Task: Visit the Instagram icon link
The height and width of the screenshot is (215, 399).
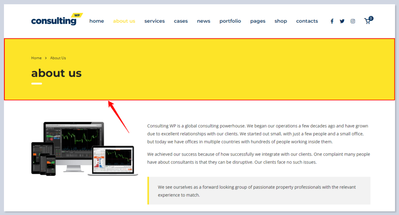Action: point(353,21)
